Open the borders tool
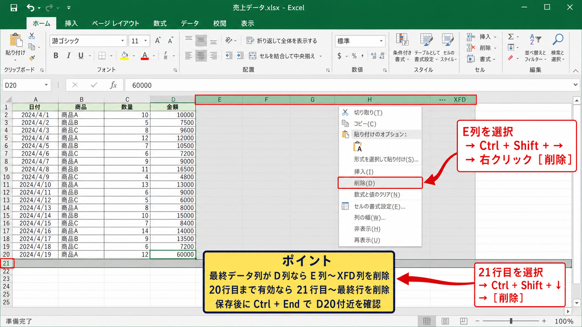 (x=102, y=56)
